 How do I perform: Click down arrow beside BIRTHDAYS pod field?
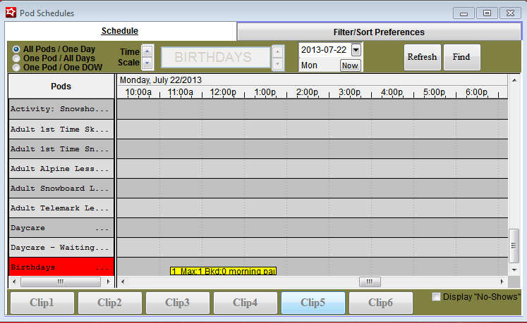pyautogui.click(x=278, y=63)
